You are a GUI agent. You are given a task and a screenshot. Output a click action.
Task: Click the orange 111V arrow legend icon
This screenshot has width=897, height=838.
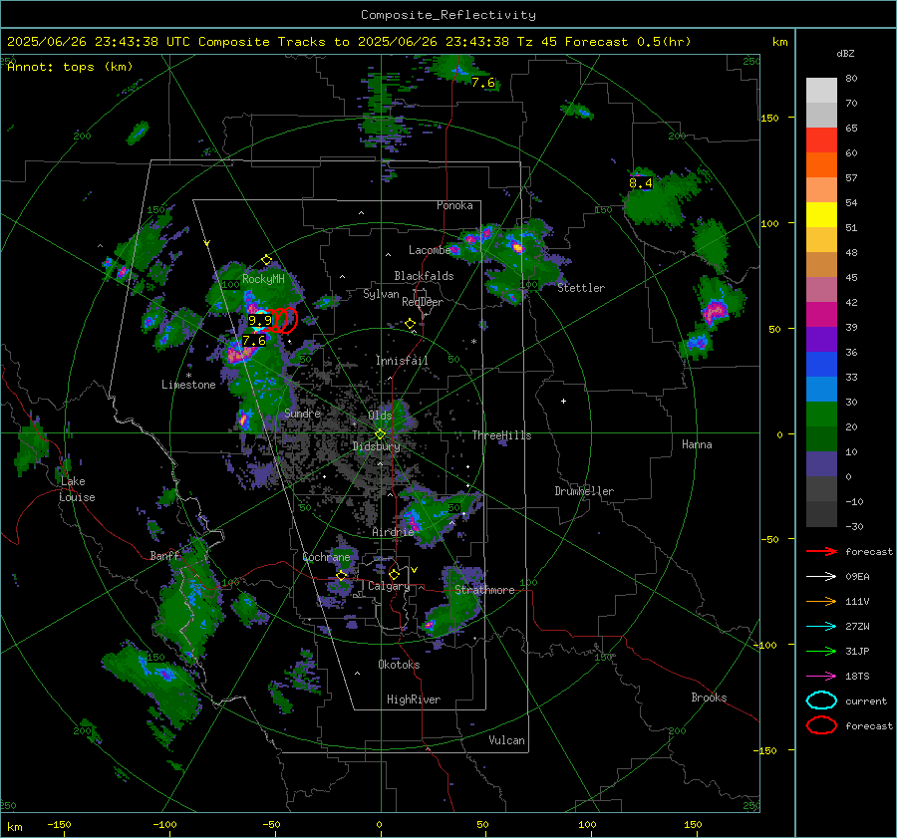click(821, 601)
